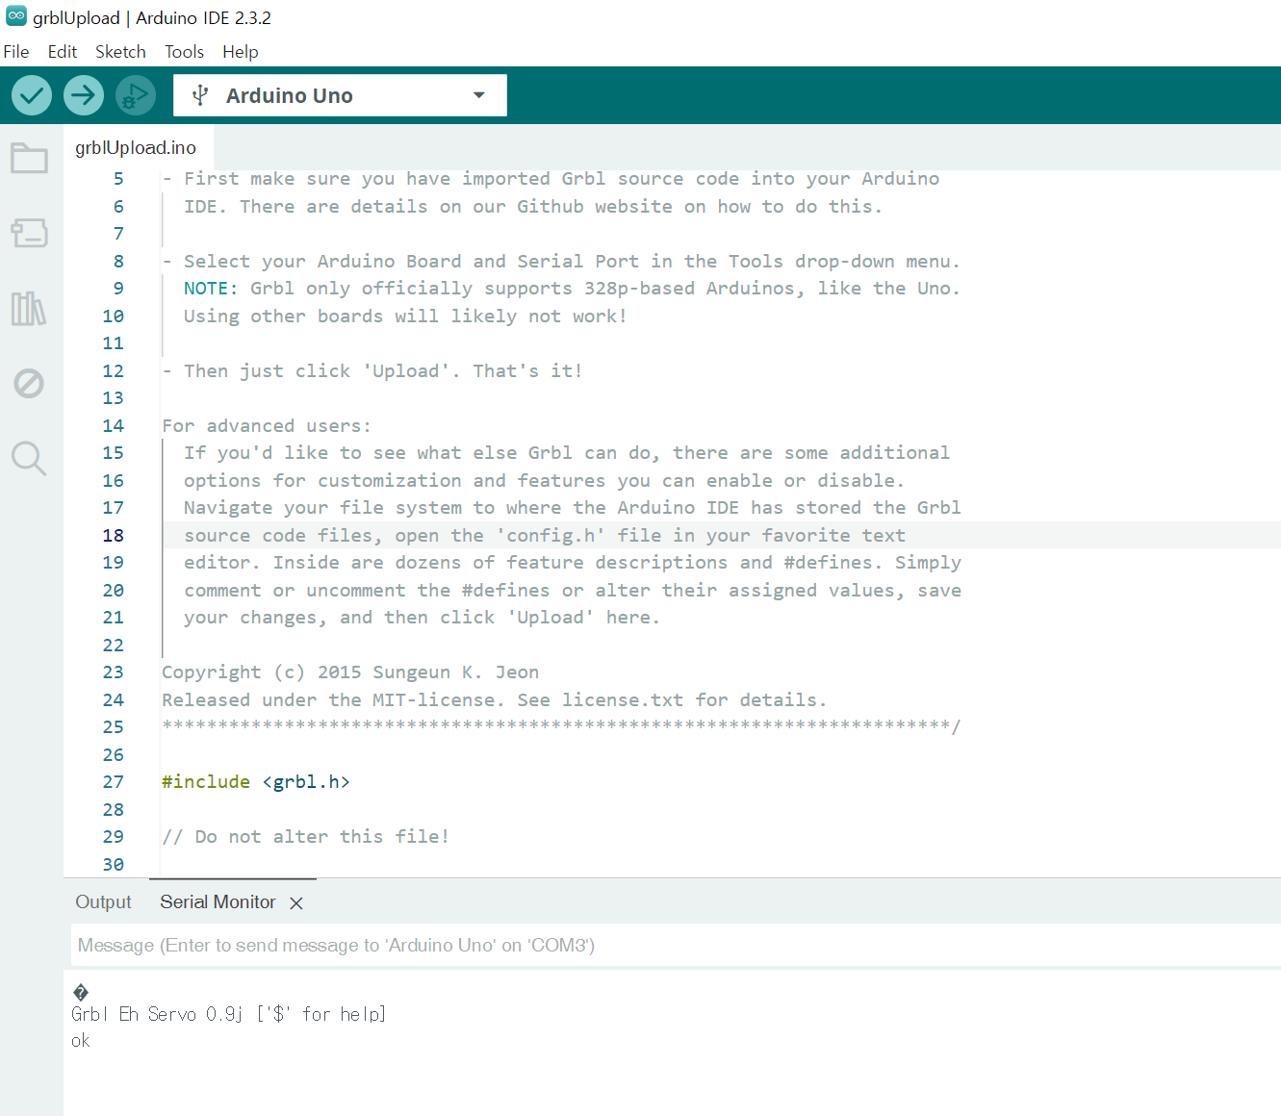Click the 'ok' serial output line

[x=81, y=1041]
